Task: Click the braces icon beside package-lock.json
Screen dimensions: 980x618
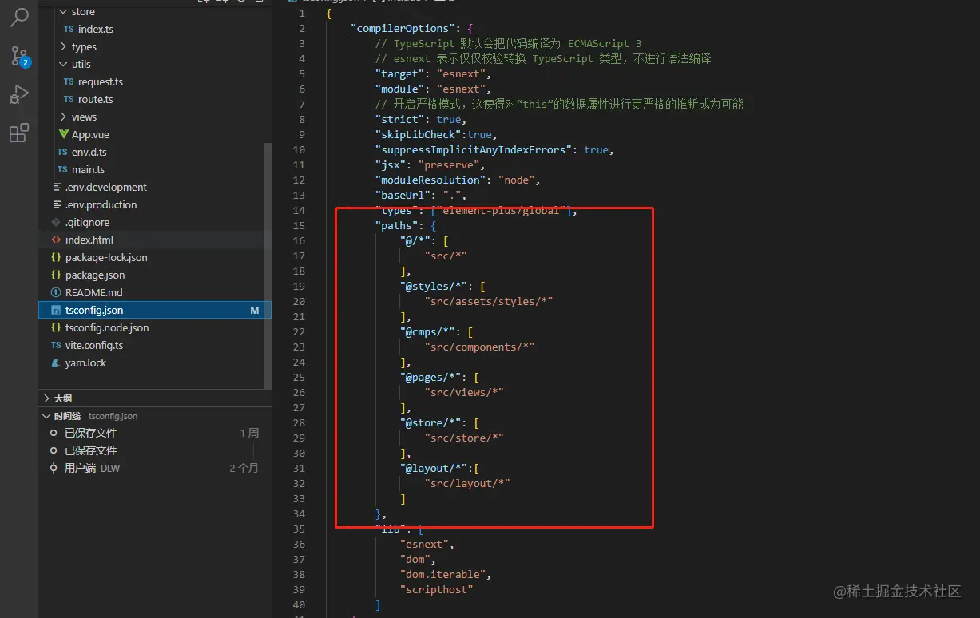Action: coord(56,257)
